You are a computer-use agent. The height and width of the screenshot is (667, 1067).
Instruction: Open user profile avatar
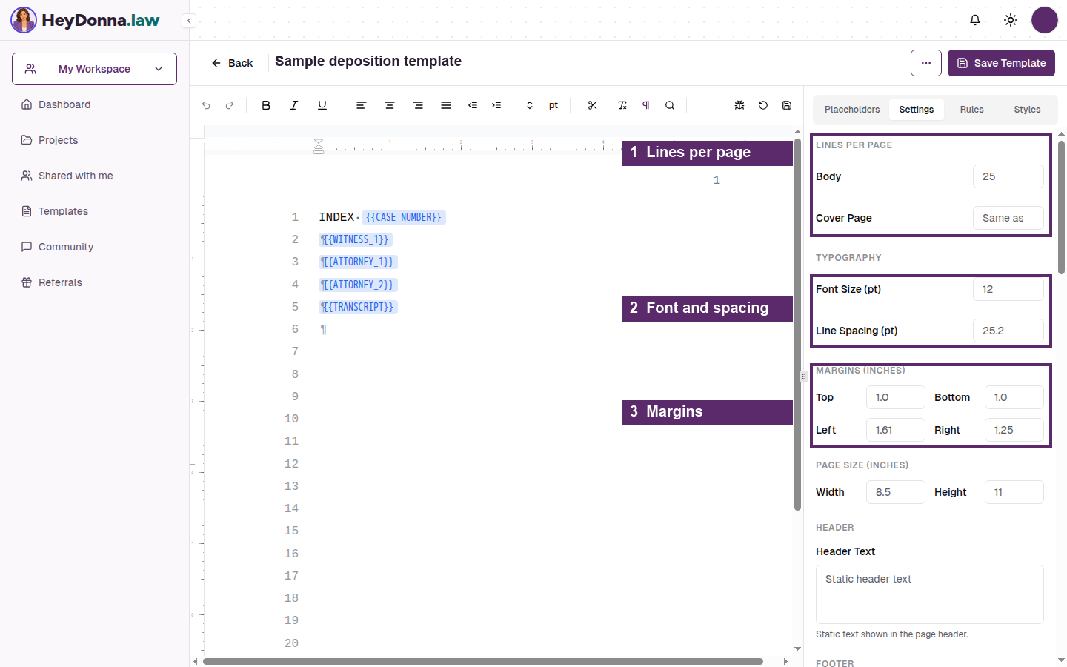pos(1045,20)
